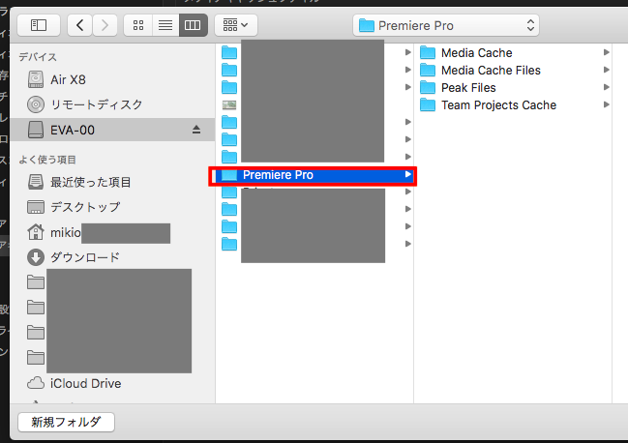Image resolution: width=628 pixels, height=443 pixels.
Task: Expand Media Cache Files disclosure arrow
Action: (x=607, y=70)
